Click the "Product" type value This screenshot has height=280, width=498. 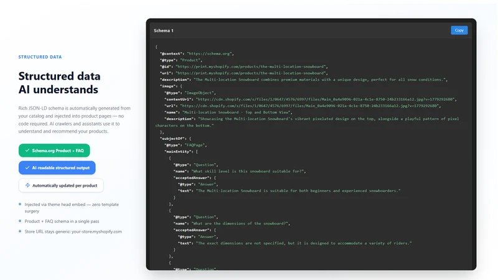pos(190,60)
